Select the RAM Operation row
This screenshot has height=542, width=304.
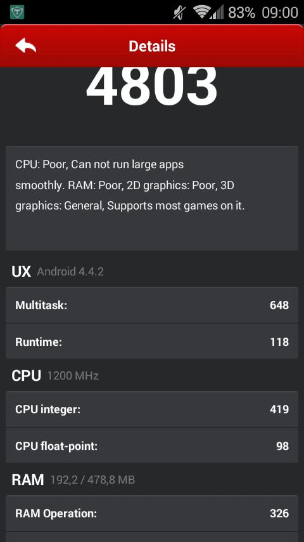(152, 513)
